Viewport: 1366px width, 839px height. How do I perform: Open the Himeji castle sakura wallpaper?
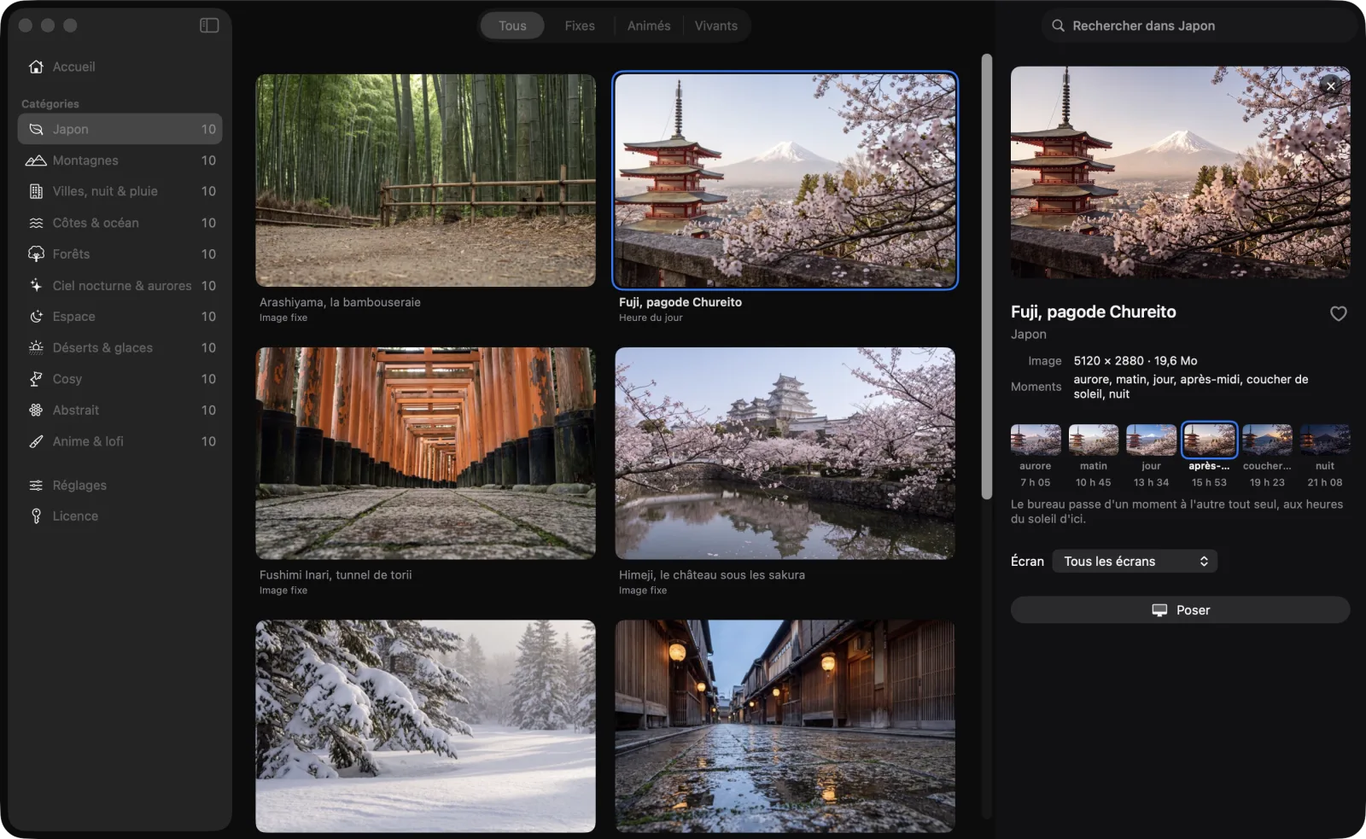(785, 453)
